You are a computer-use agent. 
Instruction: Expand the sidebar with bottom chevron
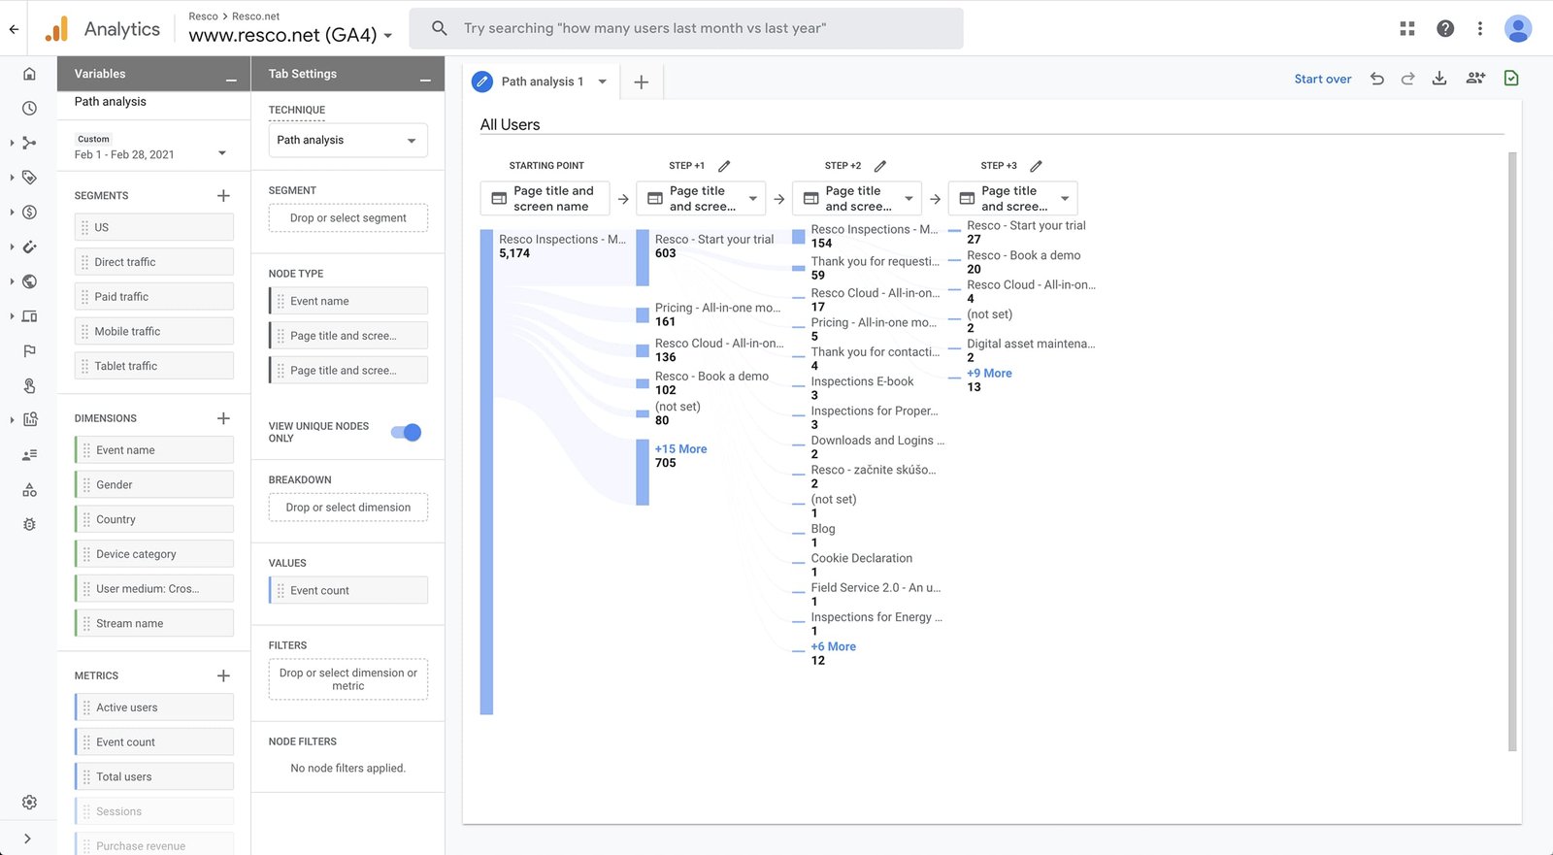tap(27, 839)
